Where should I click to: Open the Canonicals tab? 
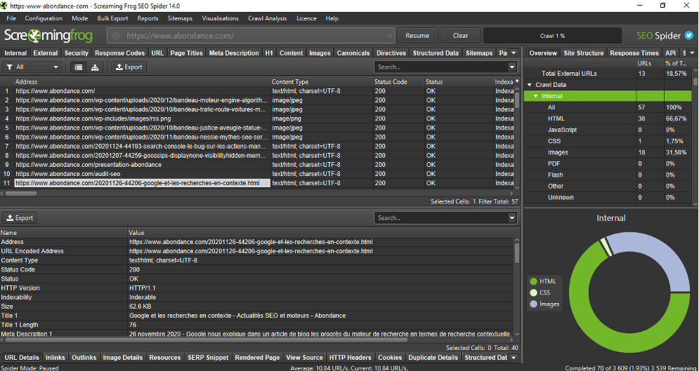tap(353, 53)
